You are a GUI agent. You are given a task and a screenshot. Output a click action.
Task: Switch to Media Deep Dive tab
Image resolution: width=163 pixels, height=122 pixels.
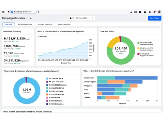pyautogui.click(x=64, y=24)
